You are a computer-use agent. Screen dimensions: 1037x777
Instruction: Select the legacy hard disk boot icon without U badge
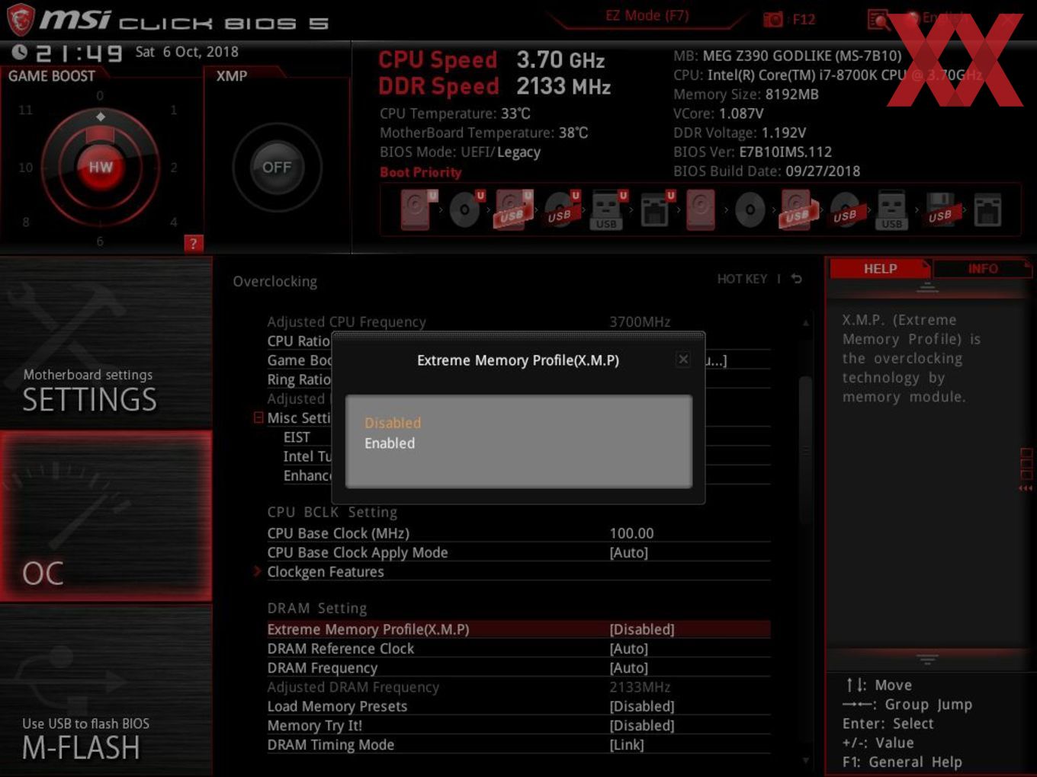coord(701,209)
